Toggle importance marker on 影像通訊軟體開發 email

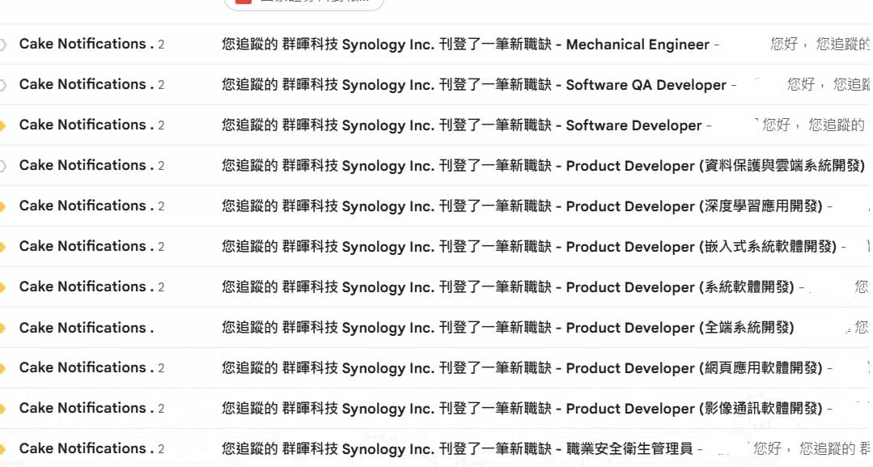pos(2,409)
